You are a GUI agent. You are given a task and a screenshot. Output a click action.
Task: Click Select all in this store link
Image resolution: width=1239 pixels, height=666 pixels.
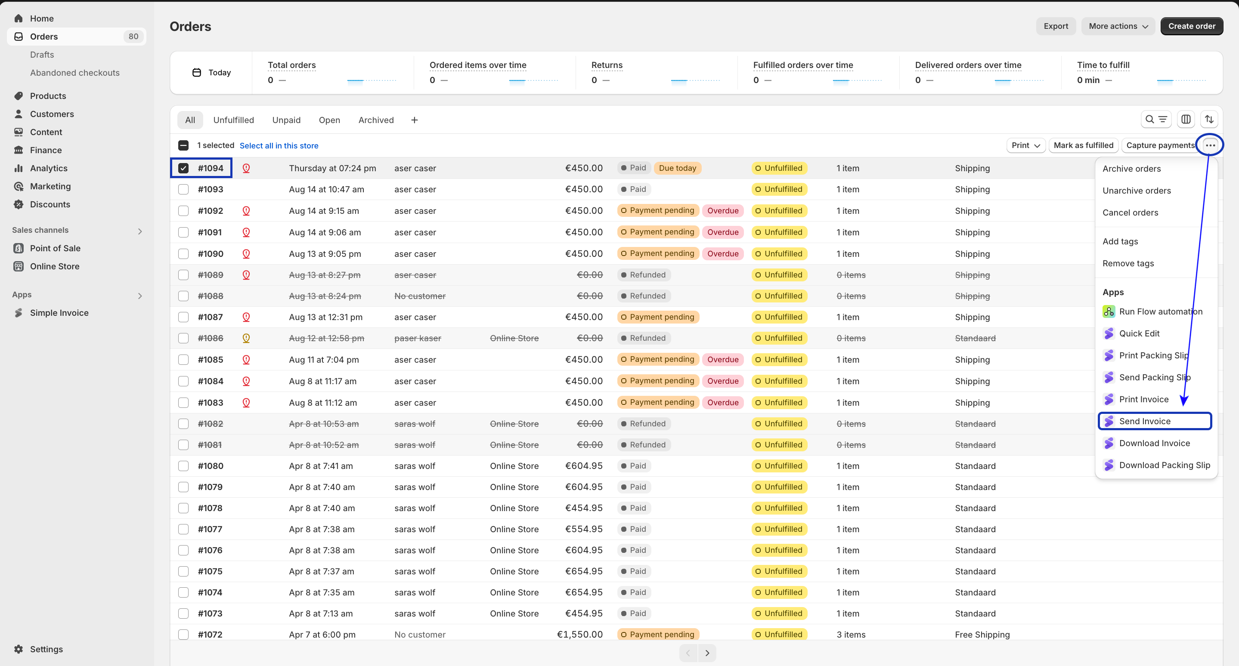(x=279, y=145)
